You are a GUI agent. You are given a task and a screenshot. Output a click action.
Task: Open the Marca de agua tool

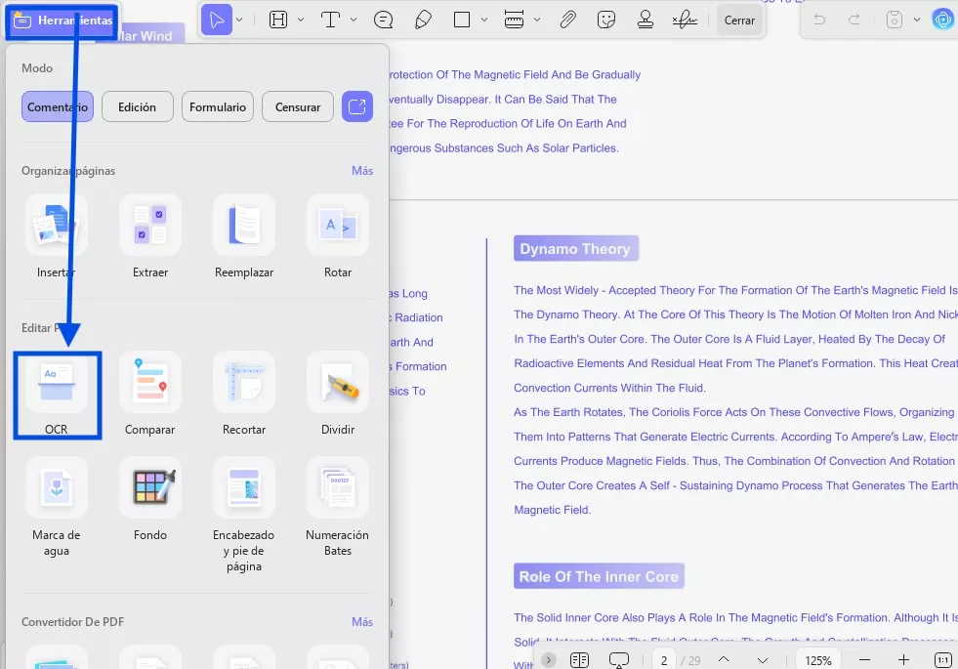click(x=57, y=487)
